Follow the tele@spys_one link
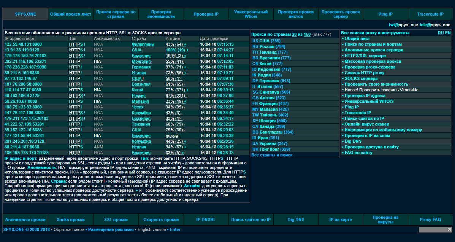This screenshot has width=455, height=242. (x=435, y=25)
